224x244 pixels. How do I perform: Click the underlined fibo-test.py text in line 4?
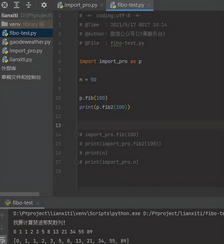pyautogui.click(x=127, y=43)
